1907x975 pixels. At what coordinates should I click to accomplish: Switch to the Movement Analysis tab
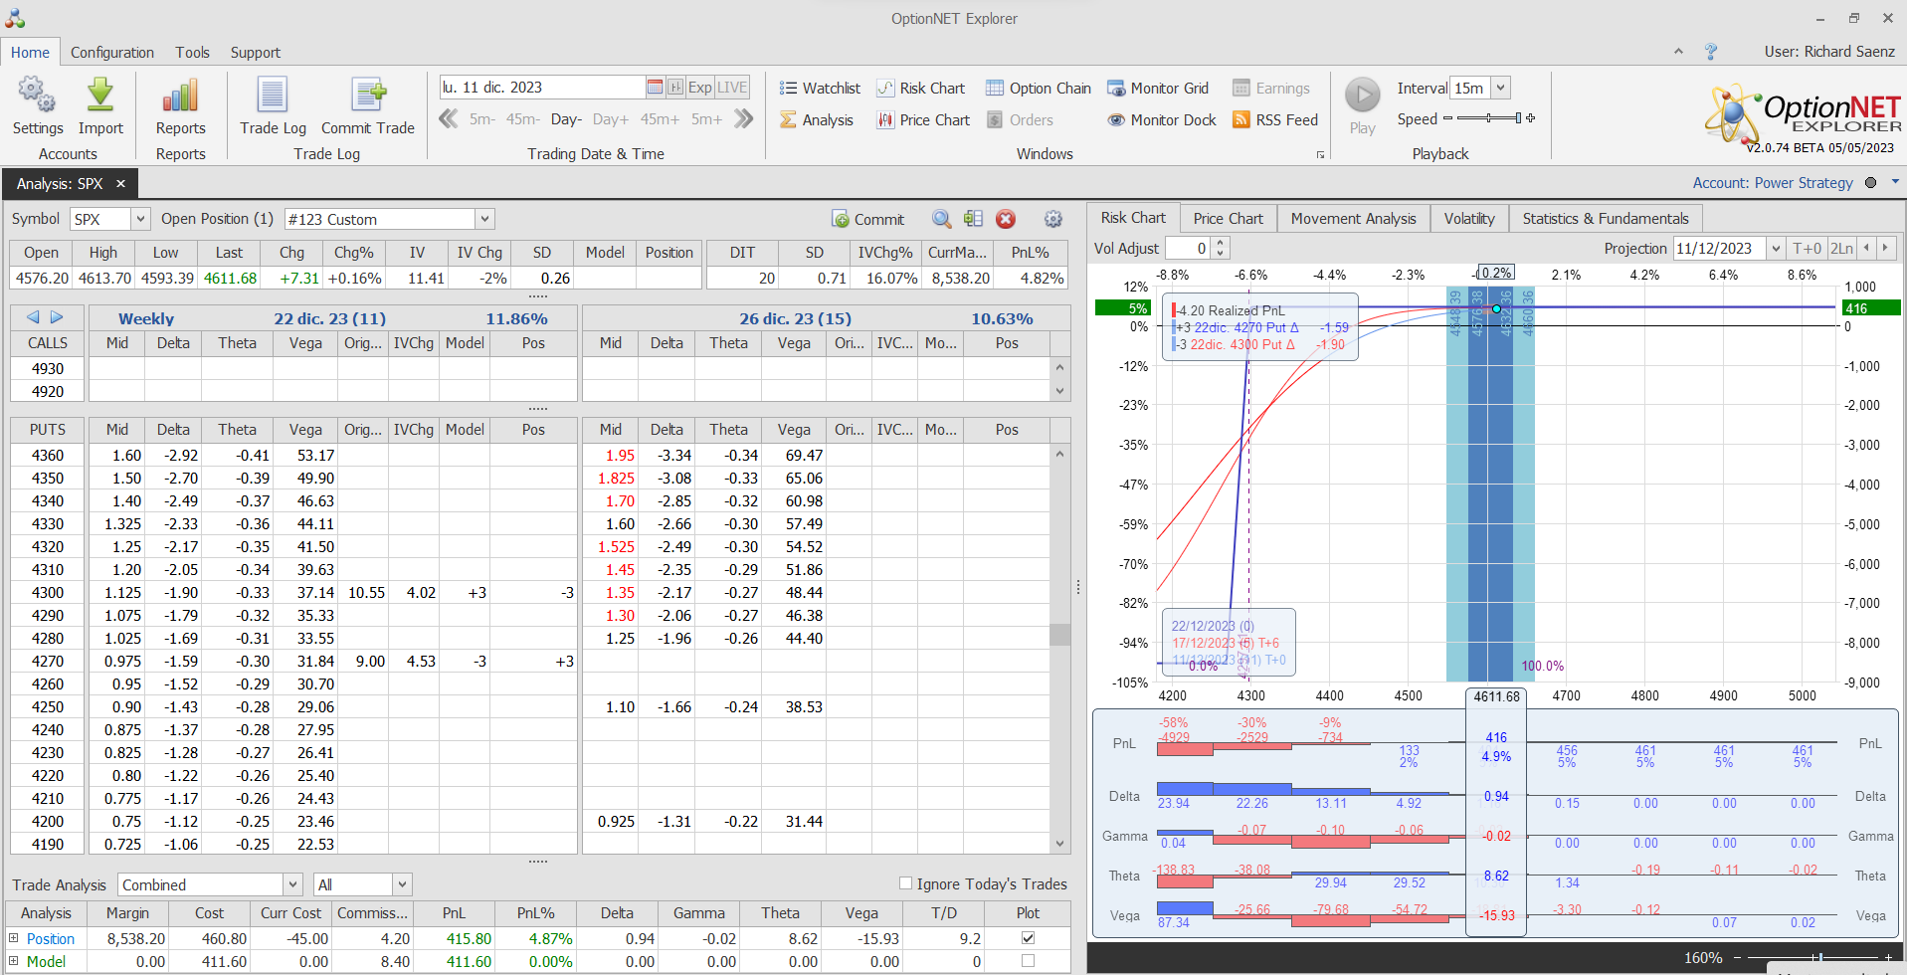point(1353,219)
